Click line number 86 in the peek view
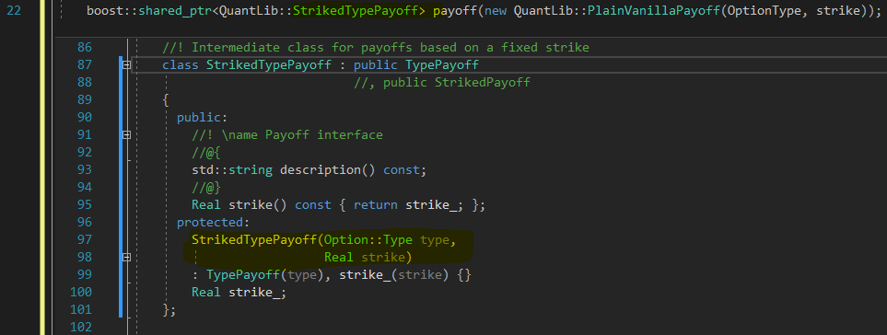 [85, 48]
